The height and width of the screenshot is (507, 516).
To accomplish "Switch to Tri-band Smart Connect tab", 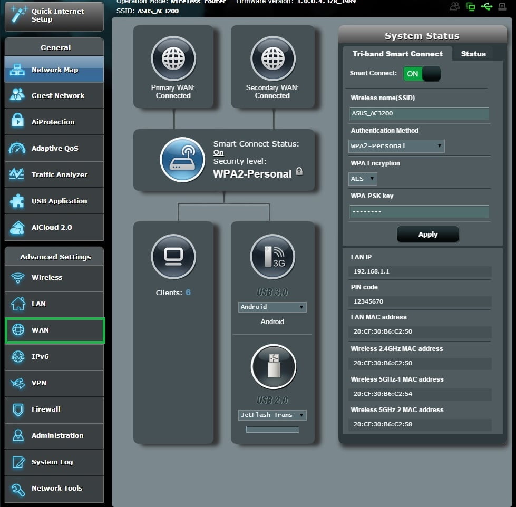I will 397,54.
